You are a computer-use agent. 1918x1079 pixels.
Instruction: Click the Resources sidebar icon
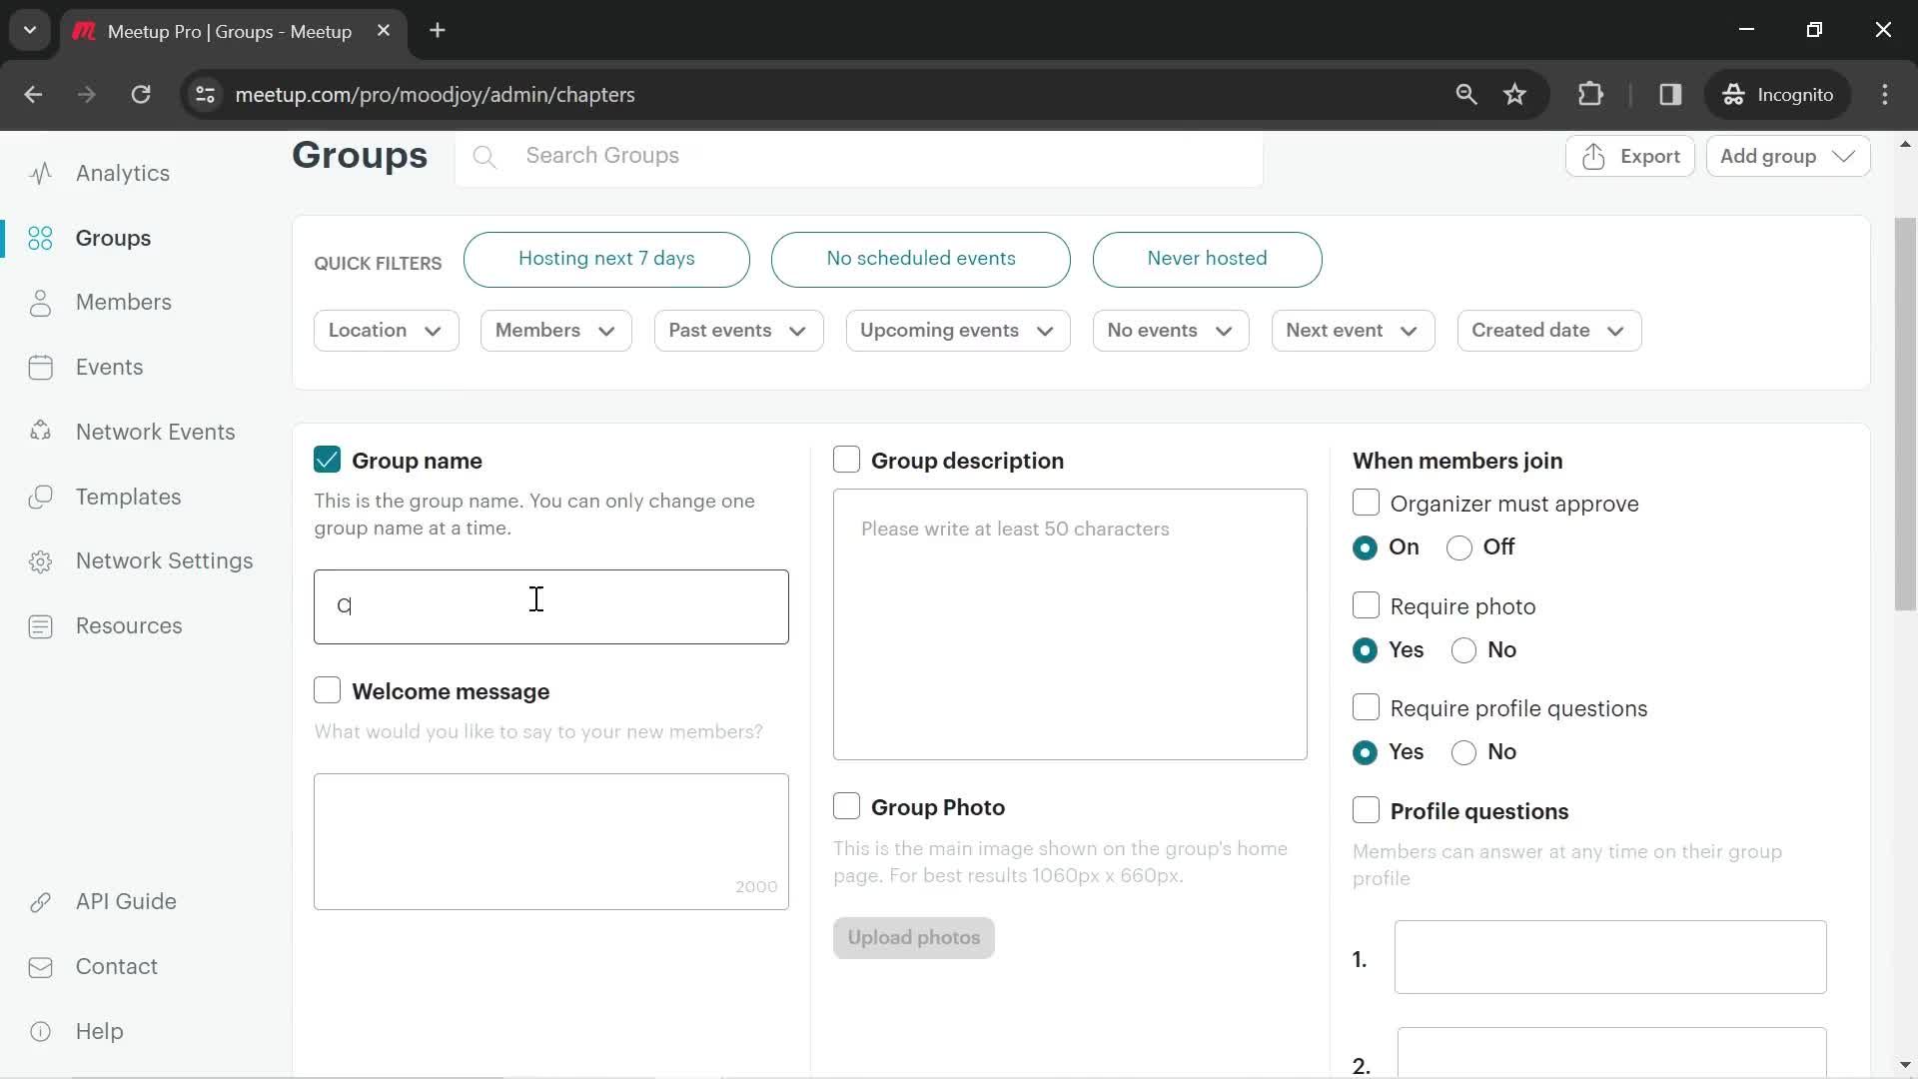40,625
